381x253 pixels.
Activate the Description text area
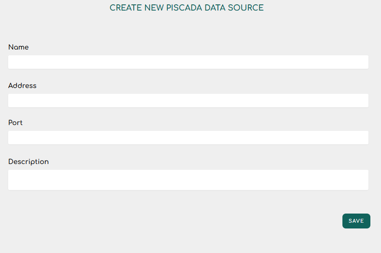coord(188,180)
